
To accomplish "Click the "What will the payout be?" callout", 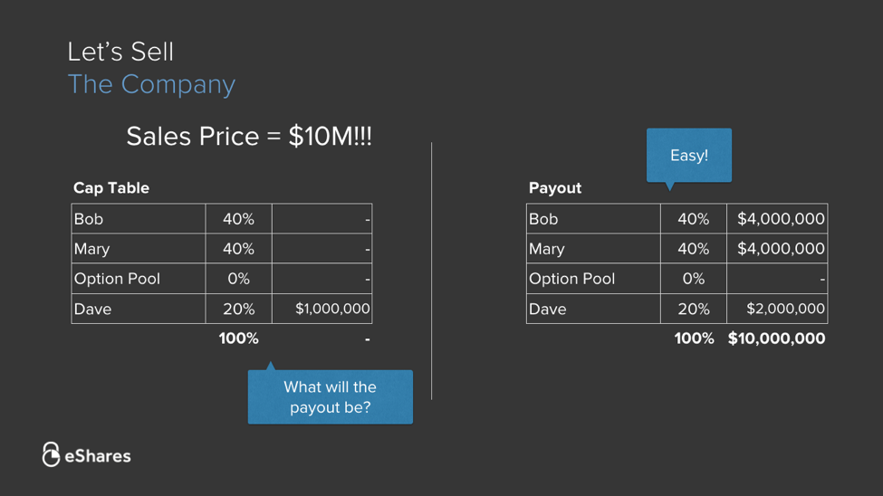I will 330,396.
